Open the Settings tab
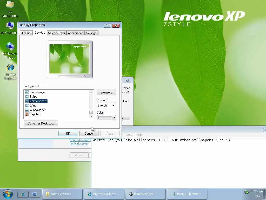 tap(91, 33)
